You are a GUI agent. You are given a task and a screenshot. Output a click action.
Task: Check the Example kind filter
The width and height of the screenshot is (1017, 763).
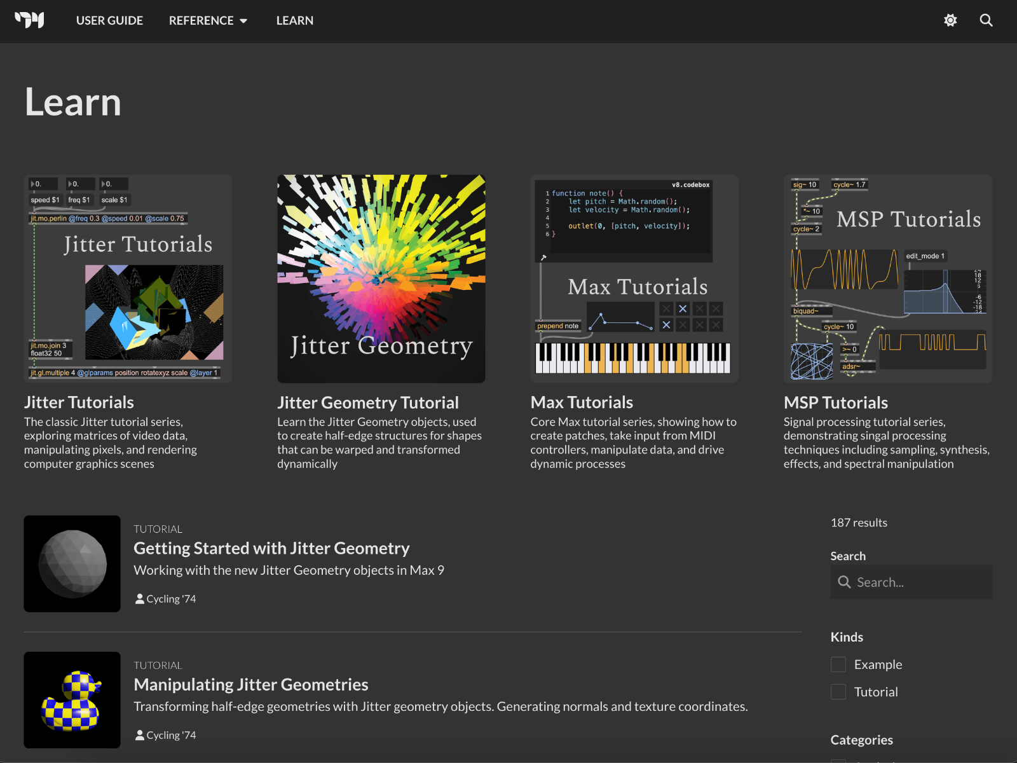(x=838, y=664)
